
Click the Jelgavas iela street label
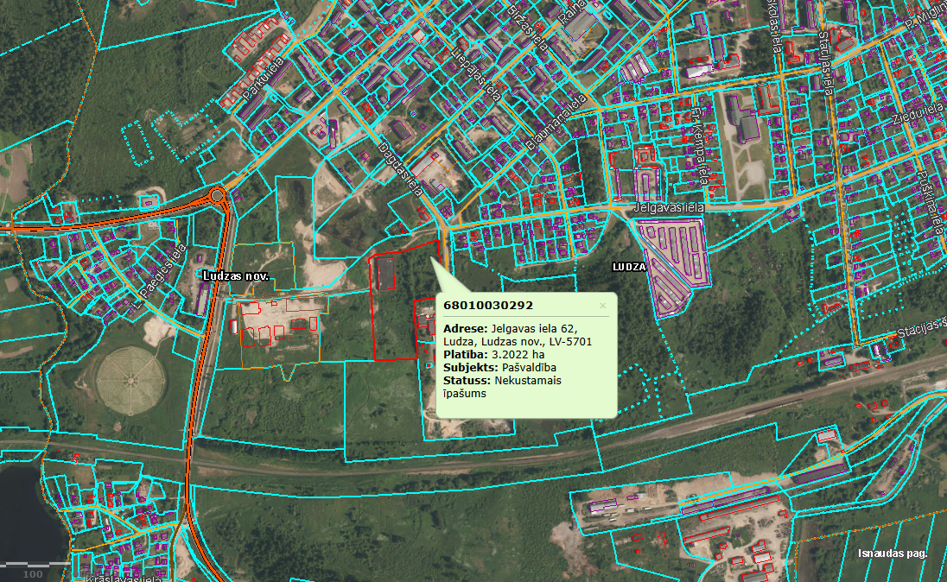tap(670, 208)
